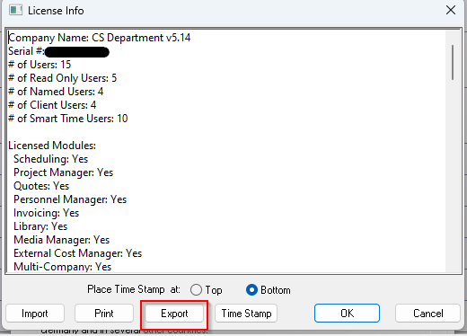Viewport: 467px width, 336px height.
Task: Click the 'Personnel Manager: Yes' line
Action: [x=70, y=199]
